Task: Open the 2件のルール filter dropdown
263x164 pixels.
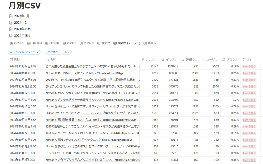Action: coord(59,52)
